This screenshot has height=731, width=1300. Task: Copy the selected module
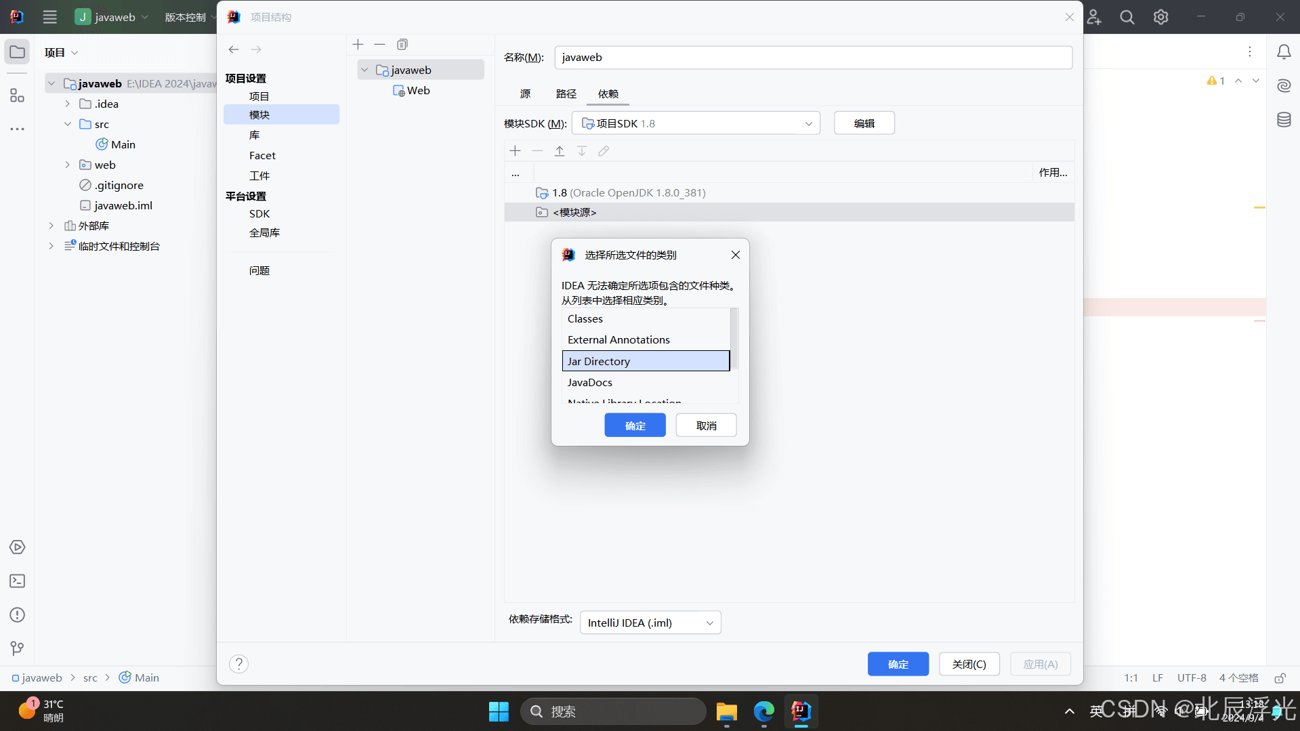402,44
